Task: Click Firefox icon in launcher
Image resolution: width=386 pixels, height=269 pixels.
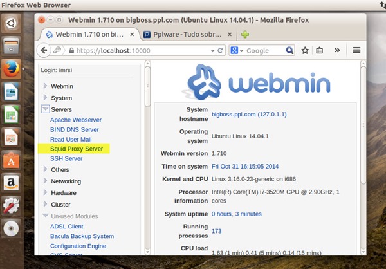Action: tap(11, 69)
